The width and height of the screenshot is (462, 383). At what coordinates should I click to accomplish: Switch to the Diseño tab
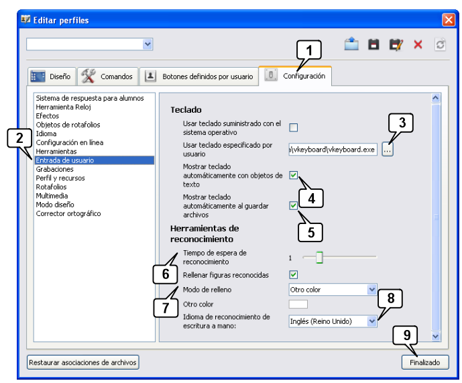pyautogui.click(x=52, y=76)
